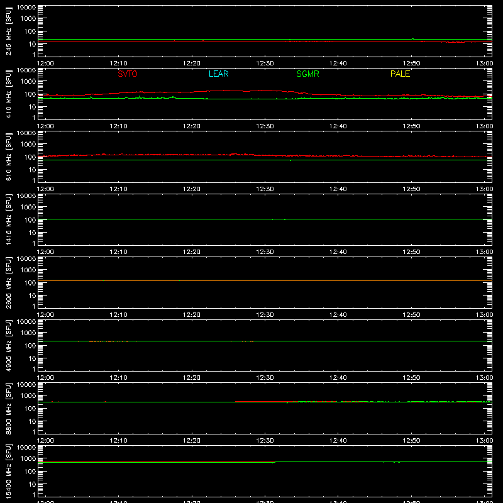Click the 12:40 time label of 410 MHz panel
This screenshot has width=503, height=503.
pyautogui.click(x=338, y=126)
